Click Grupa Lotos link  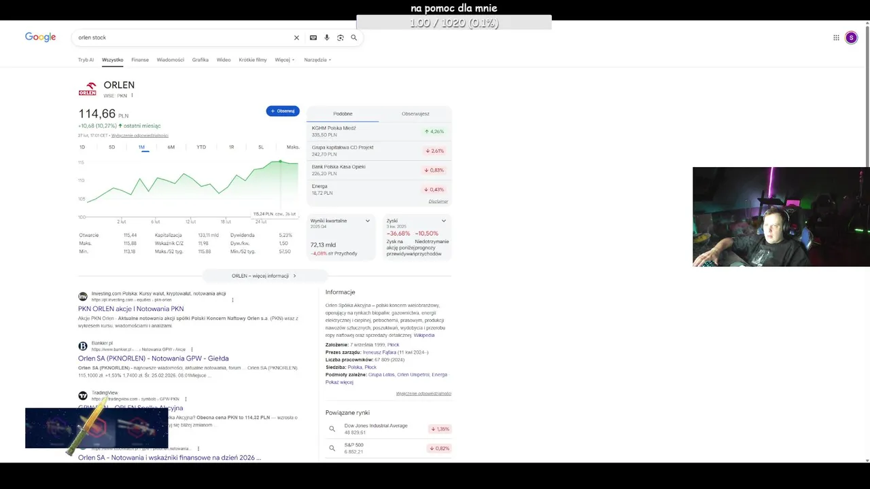tap(381, 375)
